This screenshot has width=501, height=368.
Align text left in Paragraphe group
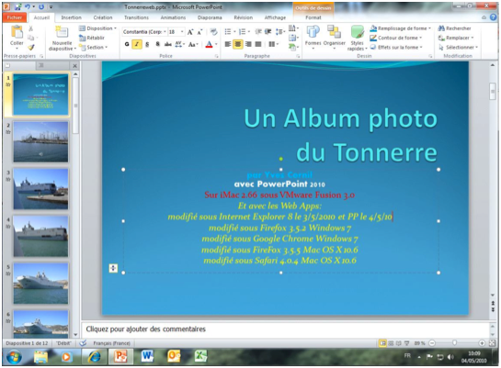click(x=227, y=44)
